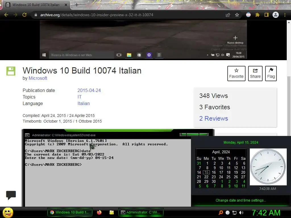This screenshot has width=291, height=218.
Task: Click the 3 Favorites stat
Action: click(x=215, y=107)
